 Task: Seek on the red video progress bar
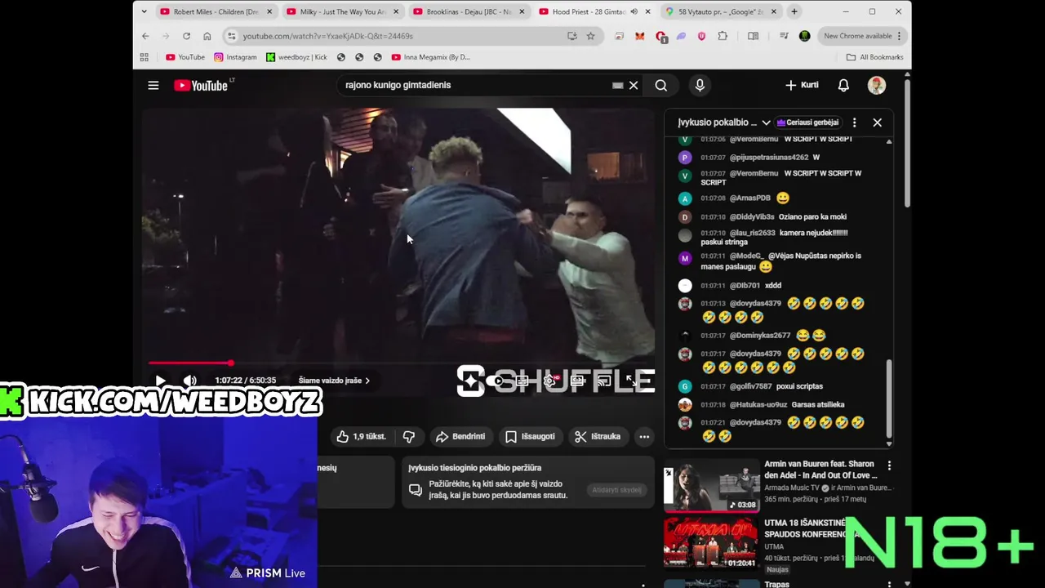(400, 363)
